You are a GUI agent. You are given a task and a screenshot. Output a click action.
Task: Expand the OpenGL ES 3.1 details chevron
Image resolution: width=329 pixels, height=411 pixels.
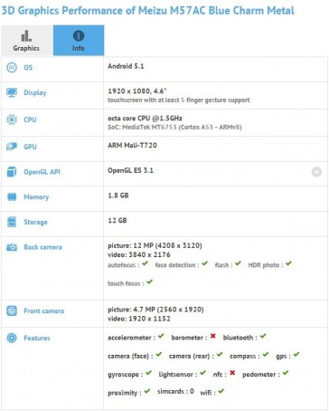pyautogui.click(x=316, y=172)
